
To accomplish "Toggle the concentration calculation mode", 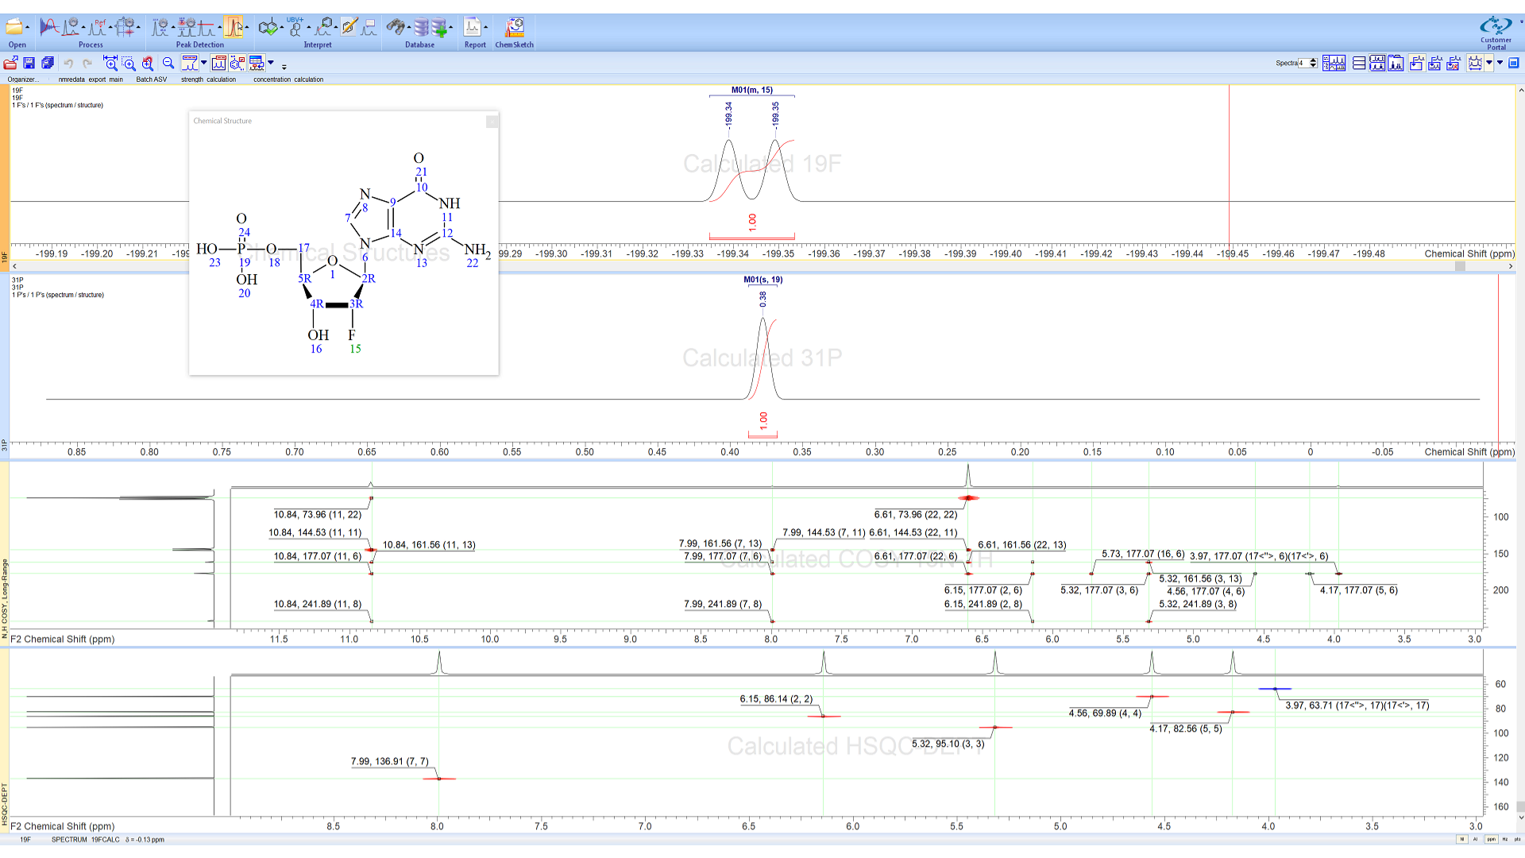I will click(257, 62).
